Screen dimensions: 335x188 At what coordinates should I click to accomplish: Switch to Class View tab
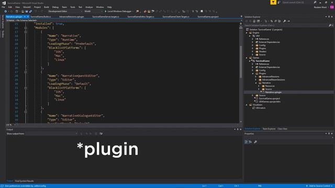(282, 129)
